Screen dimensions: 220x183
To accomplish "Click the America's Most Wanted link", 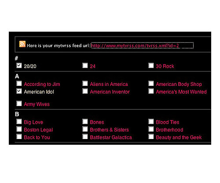I will click(181, 92).
